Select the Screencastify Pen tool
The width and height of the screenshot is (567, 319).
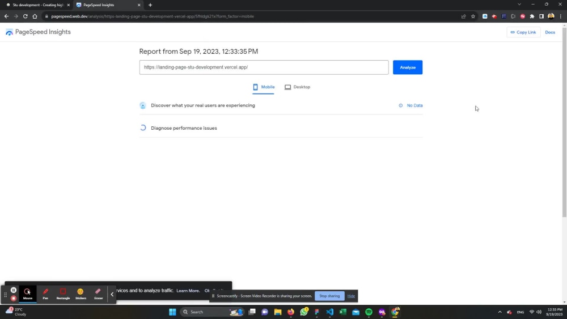click(45, 294)
